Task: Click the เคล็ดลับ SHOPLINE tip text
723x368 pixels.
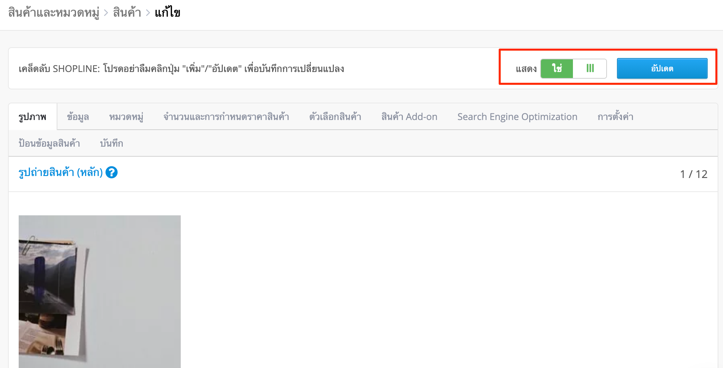Action: 181,69
